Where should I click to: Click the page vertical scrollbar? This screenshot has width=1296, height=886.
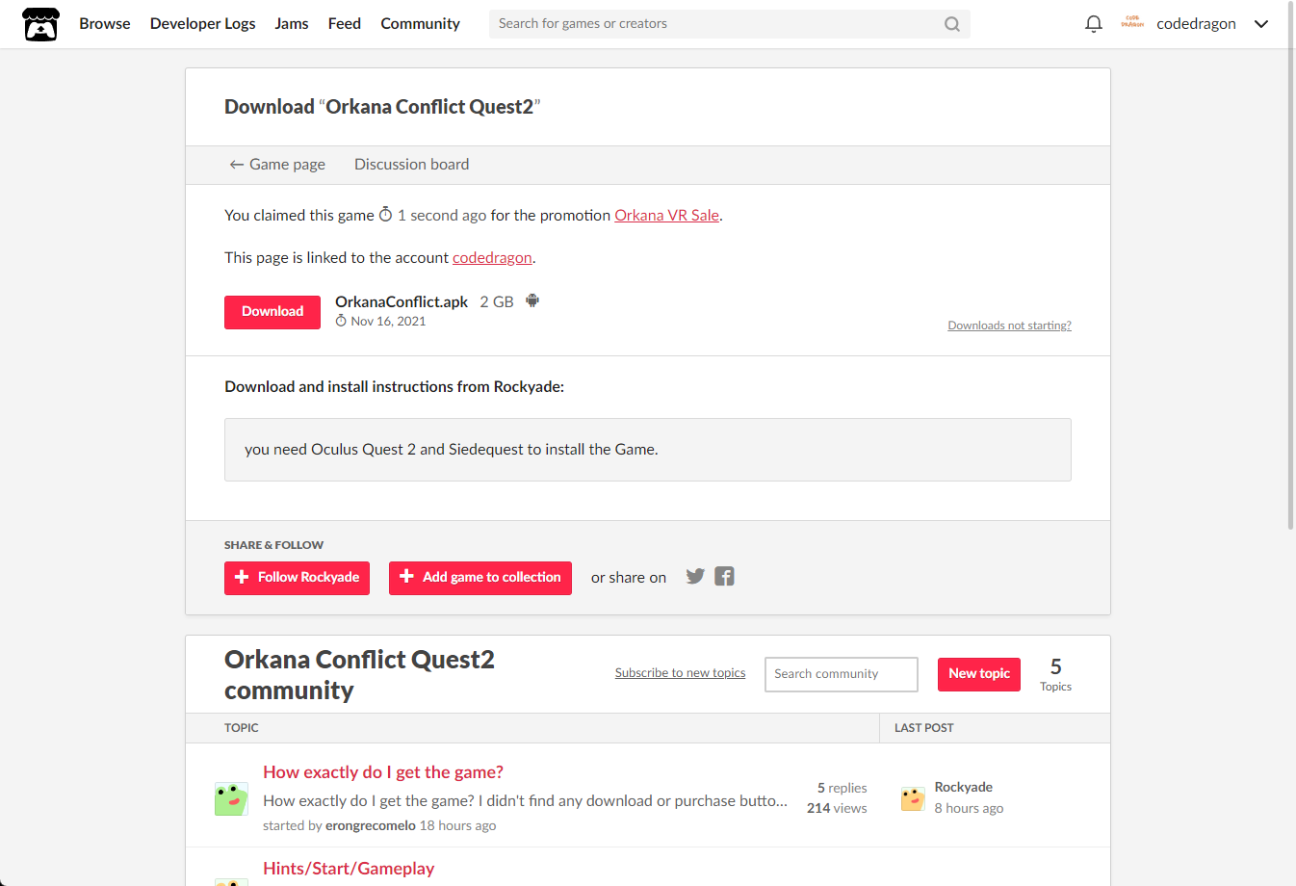(x=1290, y=265)
